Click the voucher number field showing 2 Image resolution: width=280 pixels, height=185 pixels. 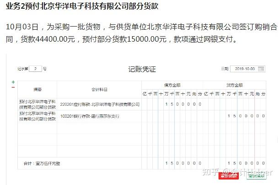35,69
